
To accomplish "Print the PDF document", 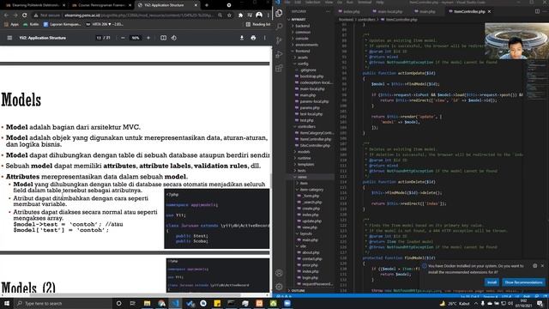I will tap(253, 38).
